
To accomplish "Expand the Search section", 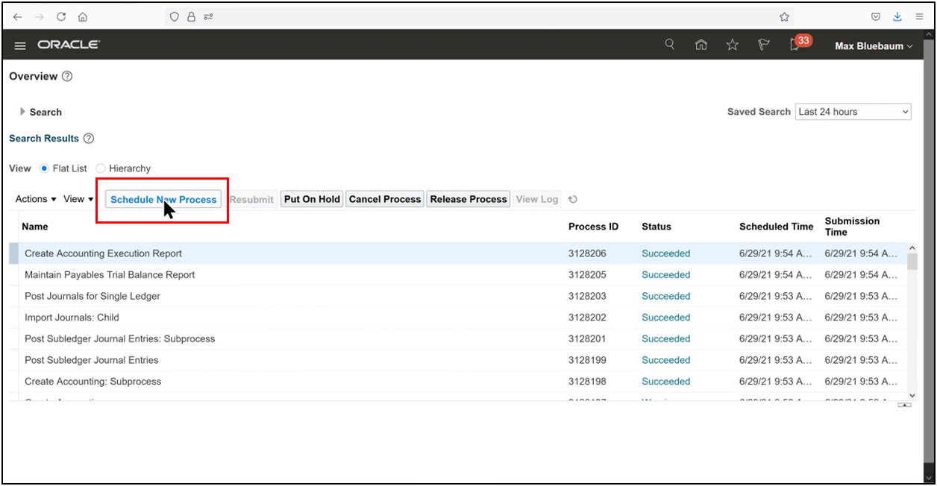I will [22, 112].
